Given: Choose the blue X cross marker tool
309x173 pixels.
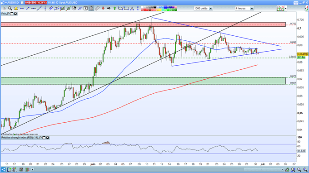Looking at the screenshot, I should 80,9.
